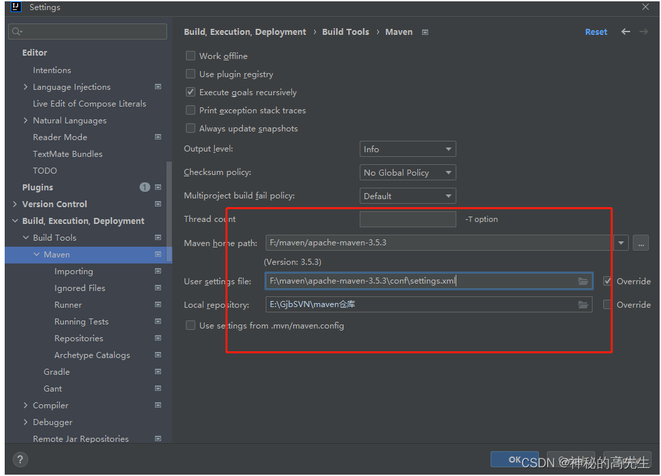Click the OK button
The height and width of the screenshot is (476, 661).
(514, 459)
